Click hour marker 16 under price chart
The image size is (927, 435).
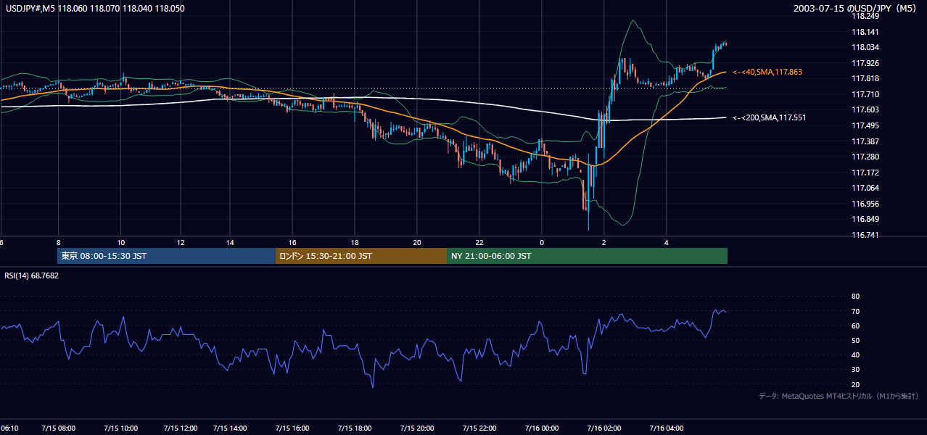(292, 242)
